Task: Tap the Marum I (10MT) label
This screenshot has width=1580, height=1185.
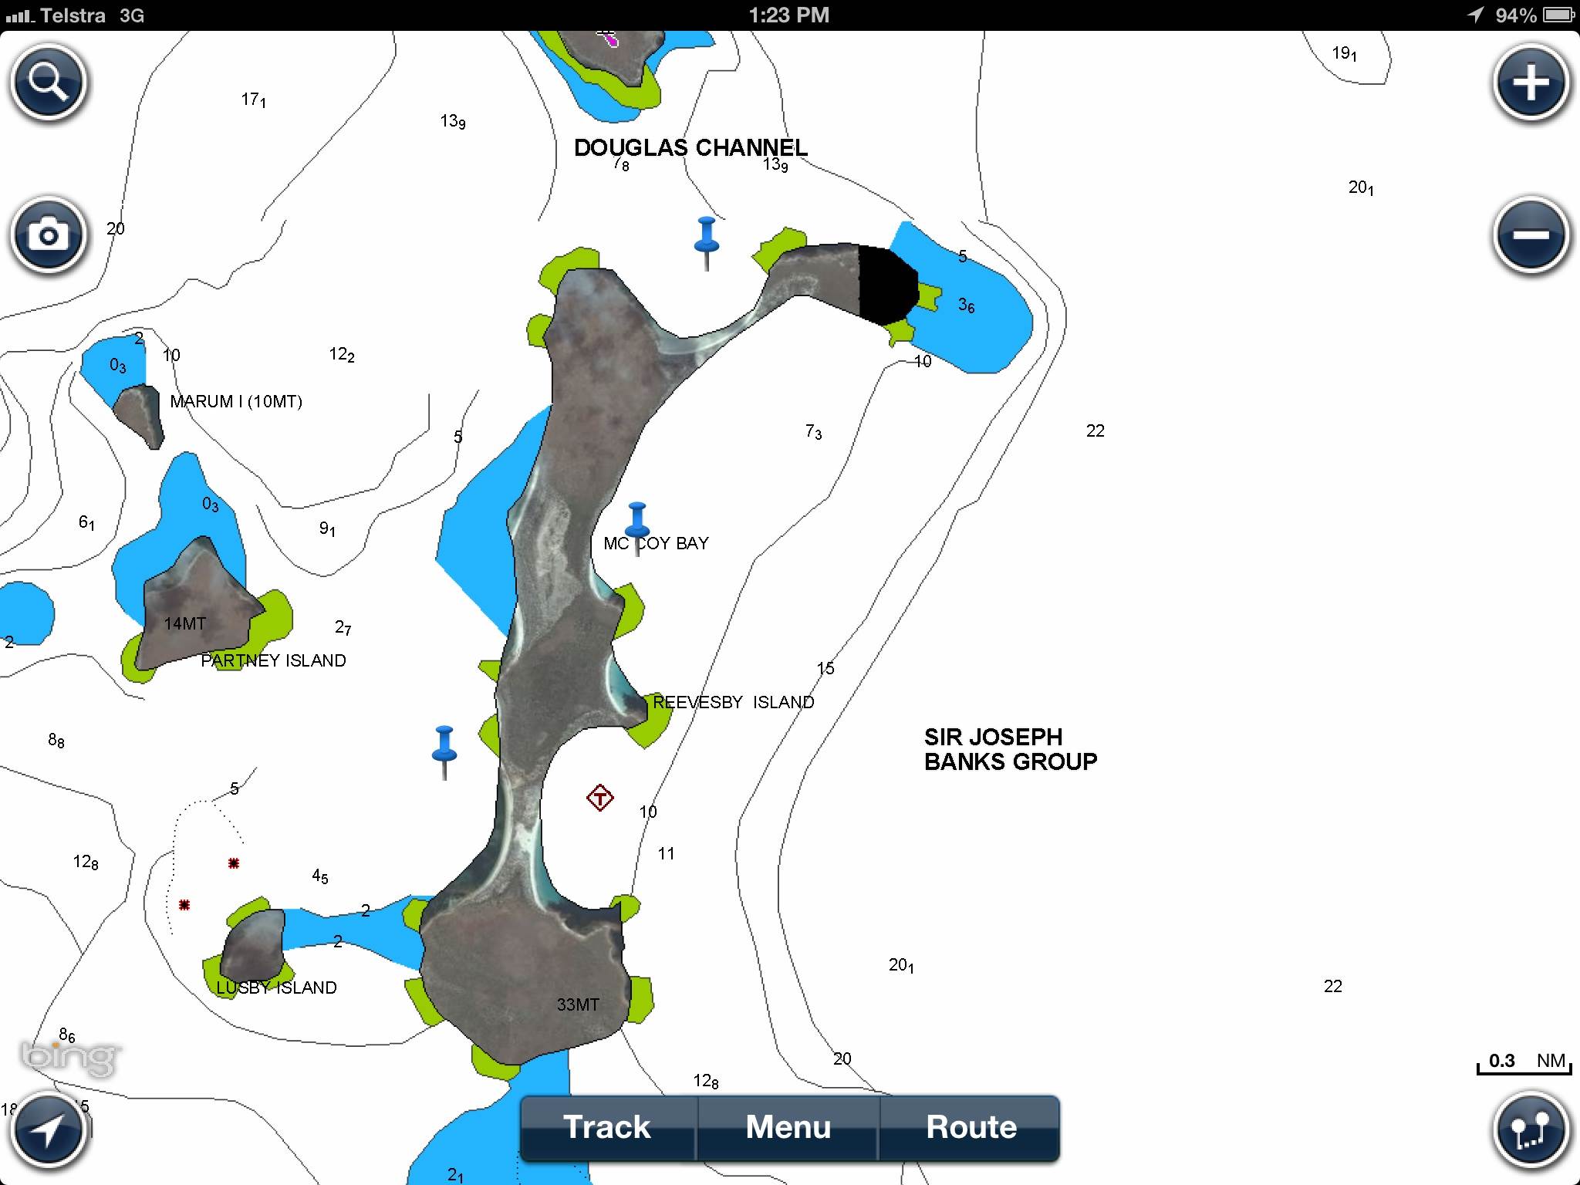Action: tap(235, 401)
